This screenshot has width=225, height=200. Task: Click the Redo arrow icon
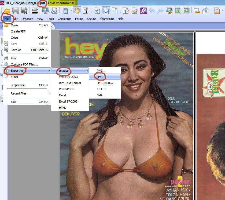click(x=160, y=11)
